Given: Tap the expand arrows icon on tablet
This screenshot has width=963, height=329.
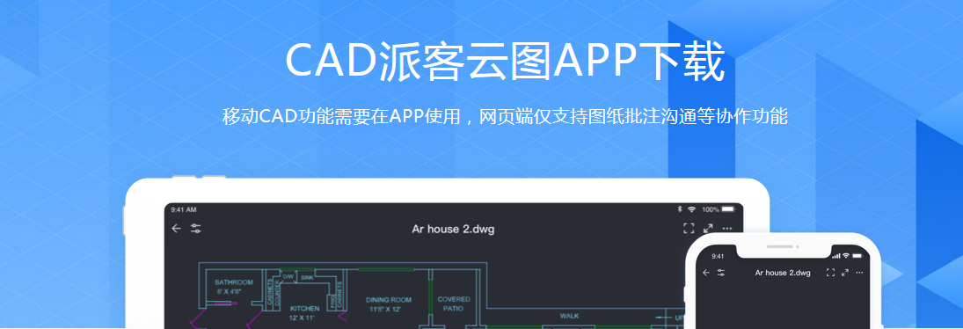Looking at the screenshot, I should (708, 229).
